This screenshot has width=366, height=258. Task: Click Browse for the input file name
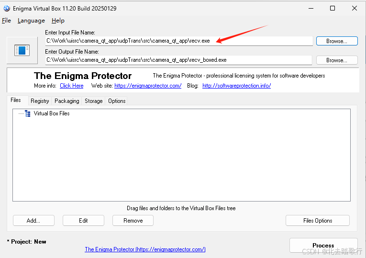click(337, 41)
